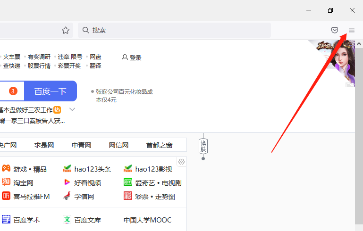Open the 爱奇艺 • 电视剧 link
The width and height of the screenshot is (363, 231).
pyautogui.click(x=158, y=183)
